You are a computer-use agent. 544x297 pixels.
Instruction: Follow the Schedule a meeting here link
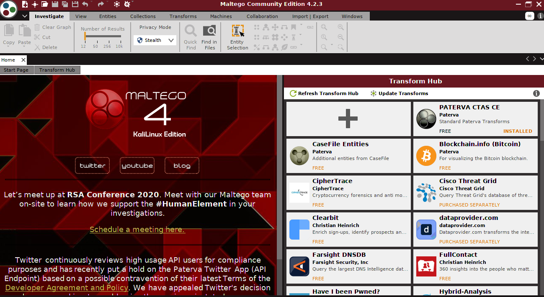pos(137,230)
